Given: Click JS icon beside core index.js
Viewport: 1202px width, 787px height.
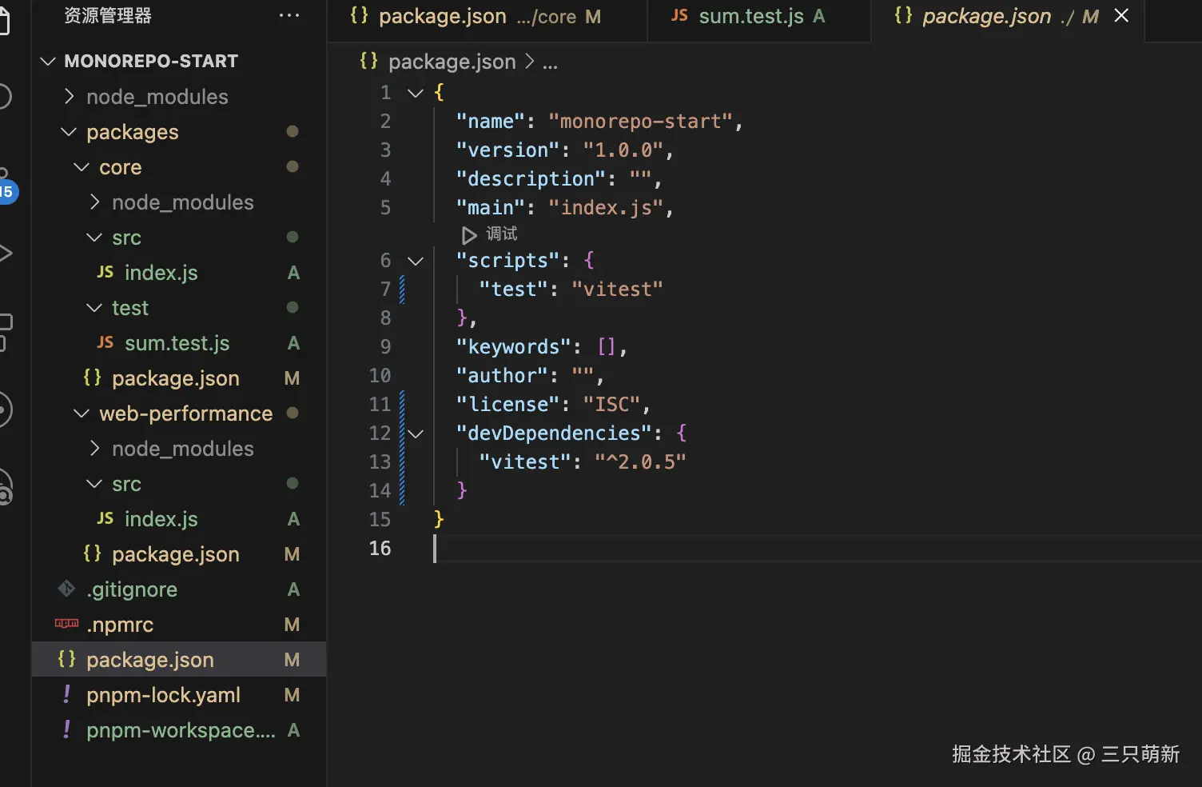Looking at the screenshot, I should (105, 272).
